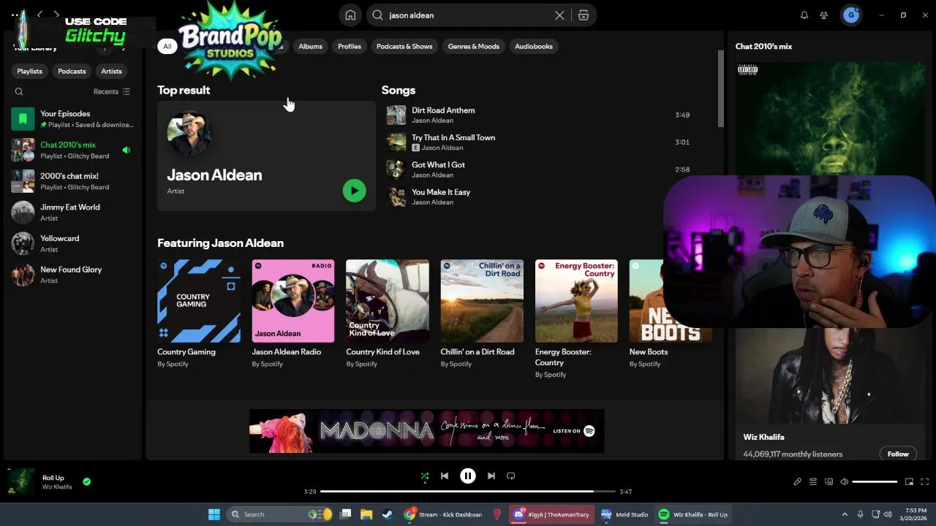Open Chat 2010's mix playlist
The height and width of the screenshot is (526, 936).
72,150
